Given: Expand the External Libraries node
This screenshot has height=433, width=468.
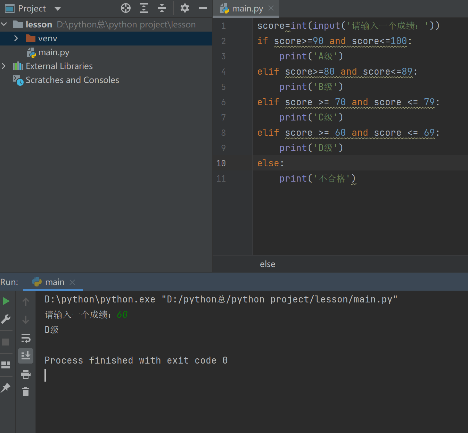Looking at the screenshot, I should [x=4, y=66].
